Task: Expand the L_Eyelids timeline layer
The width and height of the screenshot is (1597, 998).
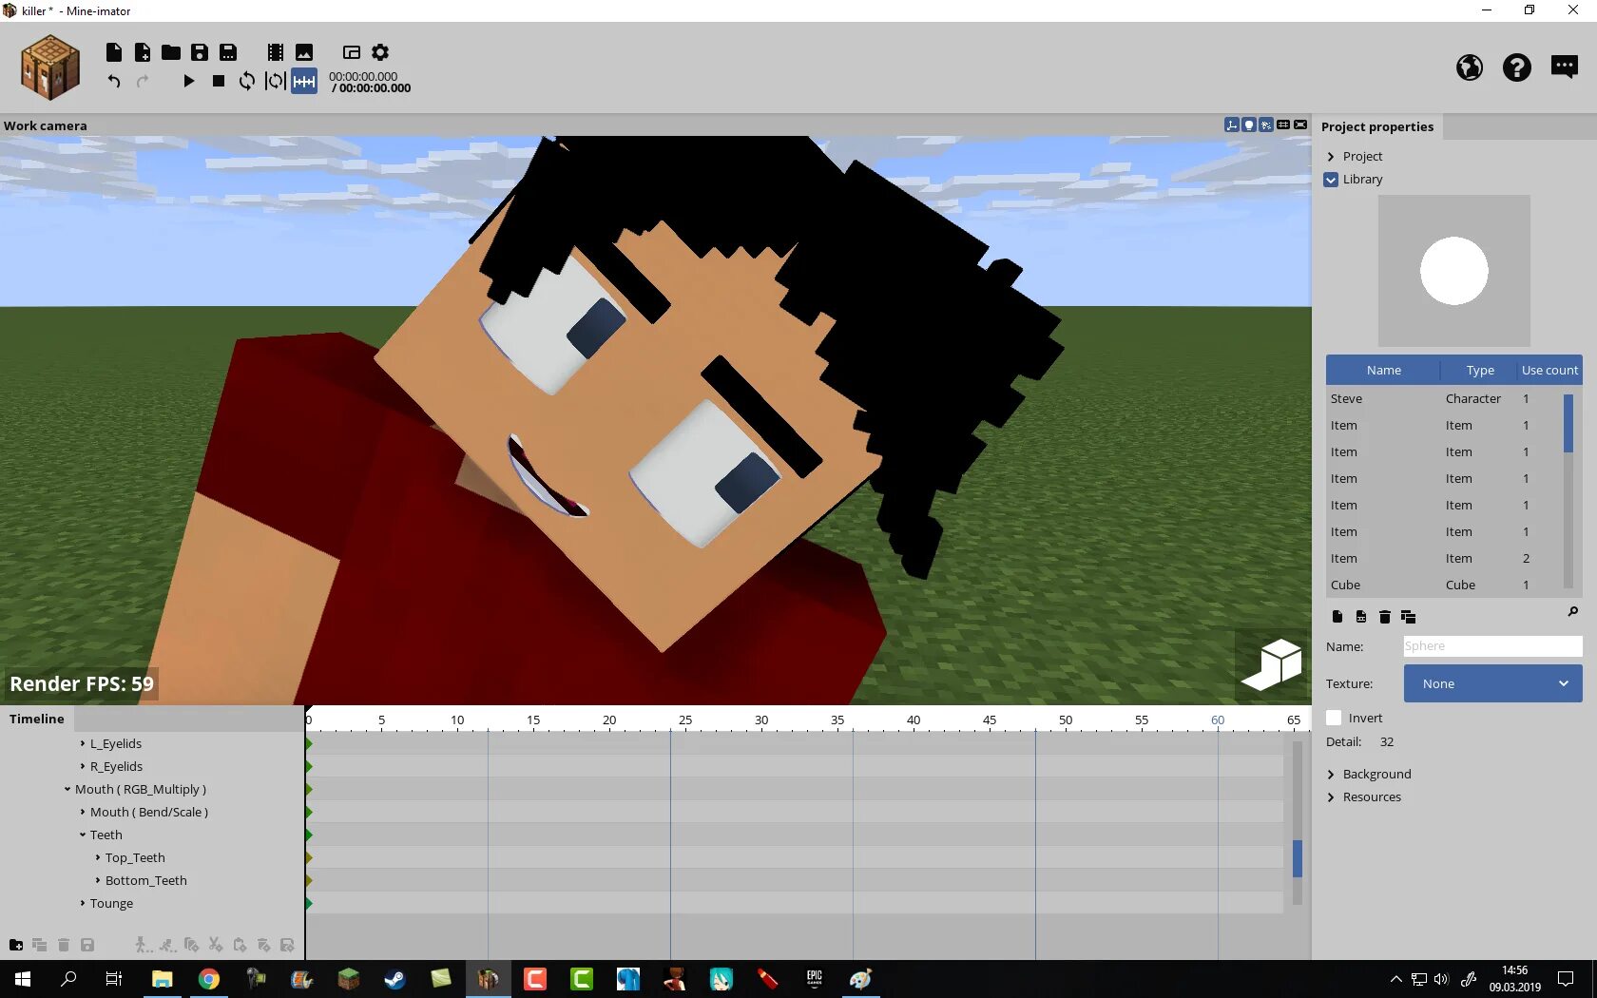Action: pos(83,743)
